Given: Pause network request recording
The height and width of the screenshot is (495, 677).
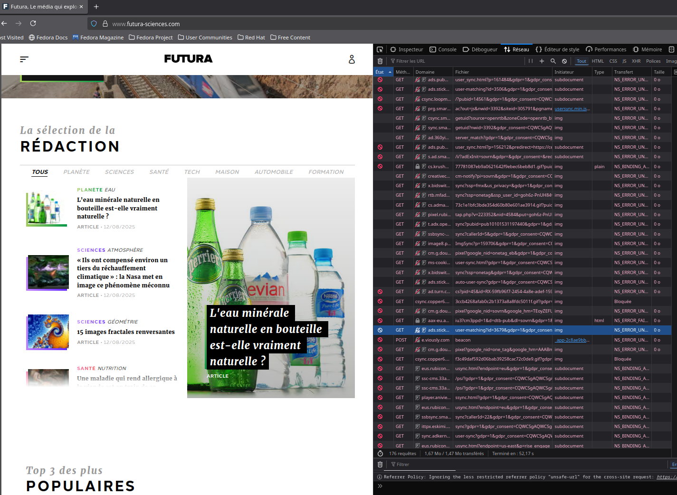Looking at the screenshot, I should click(x=531, y=61).
